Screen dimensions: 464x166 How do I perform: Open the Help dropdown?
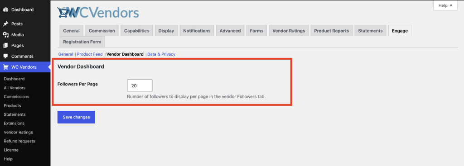pyautogui.click(x=445, y=5)
